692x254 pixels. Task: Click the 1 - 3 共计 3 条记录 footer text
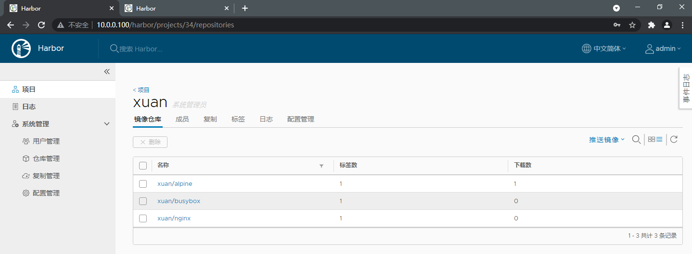(x=652, y=236)
